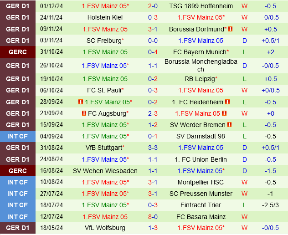This screenshot has width=288, height=235.
Task: Open Holstein Kiel team page
Action: 105,17
